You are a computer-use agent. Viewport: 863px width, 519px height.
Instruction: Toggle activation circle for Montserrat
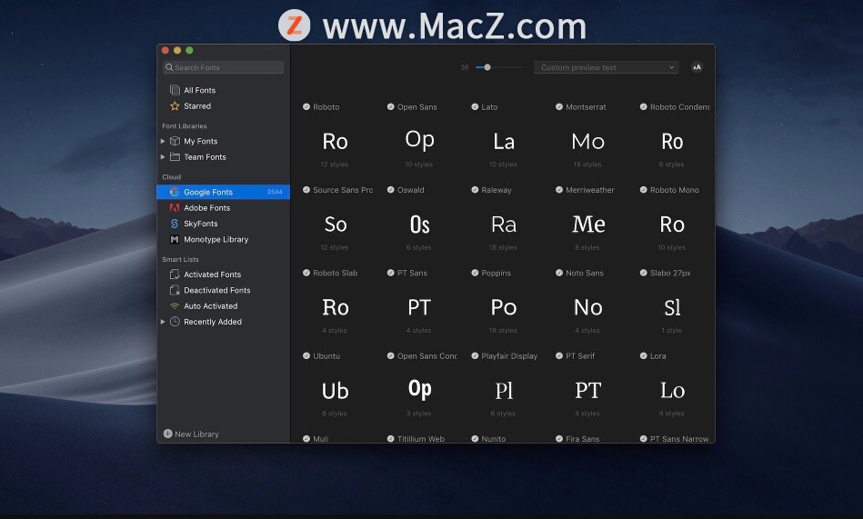[x=558, y=106]
